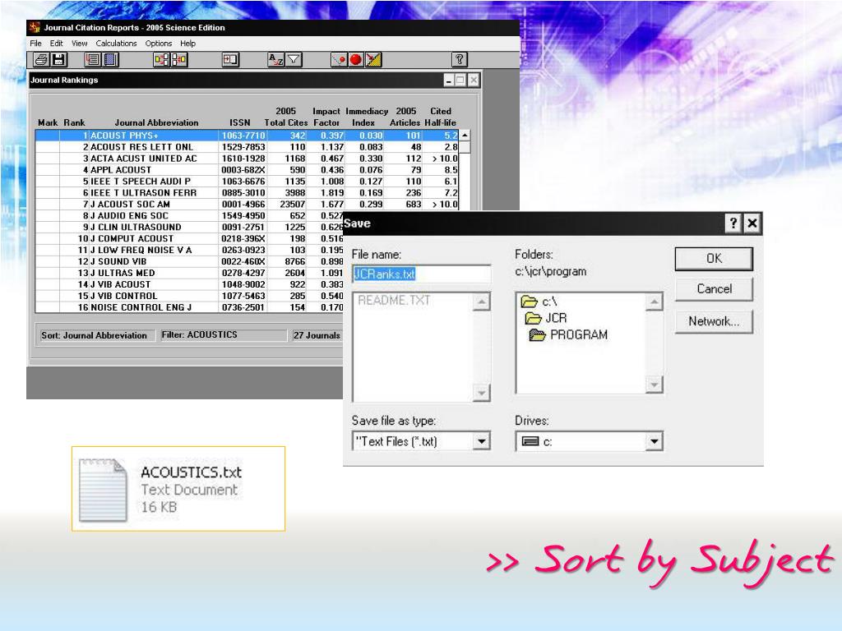Open the Calculations menu

117,44
